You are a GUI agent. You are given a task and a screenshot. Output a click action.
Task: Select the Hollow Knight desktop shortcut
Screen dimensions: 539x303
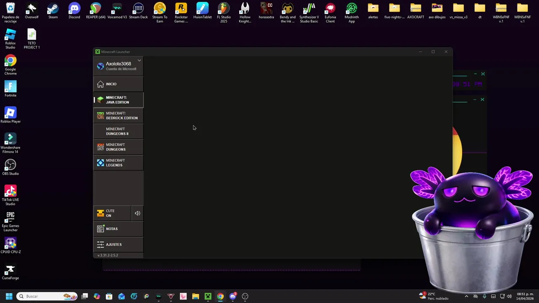245,13
